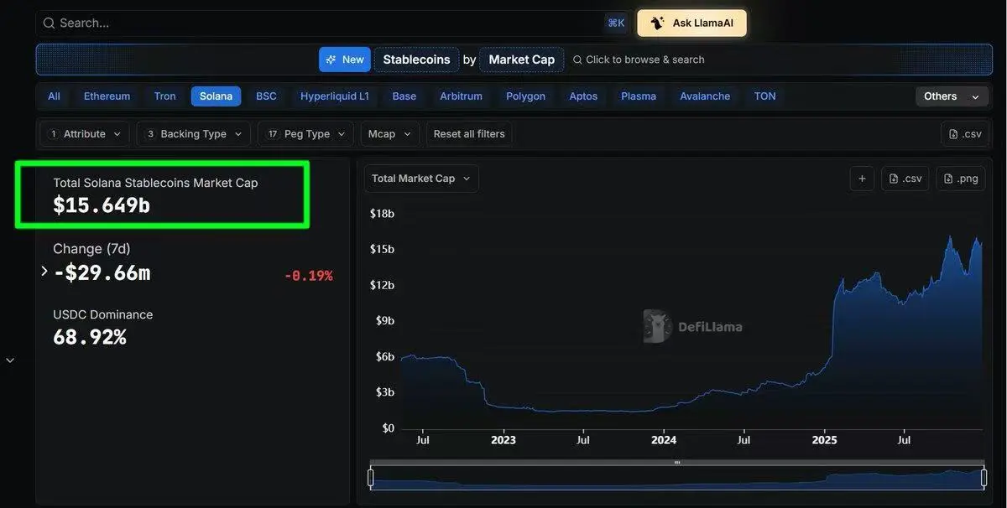Viewport: 1007px width, 508px height.
Task: Expand the Change (7d) chevron
Action: coord(44,271)
